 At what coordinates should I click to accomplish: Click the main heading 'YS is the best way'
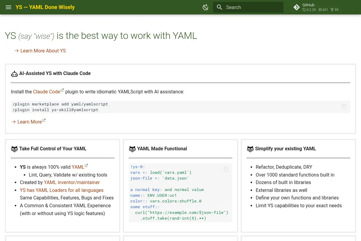[x=101, y=36]
